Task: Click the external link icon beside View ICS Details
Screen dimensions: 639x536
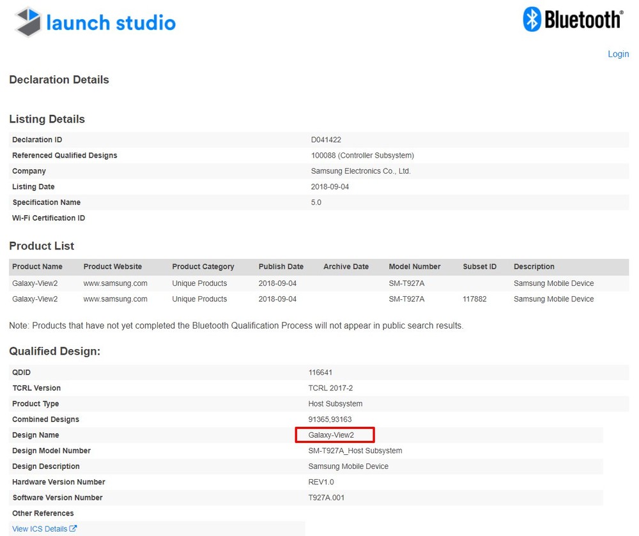Action: [73, 528]
